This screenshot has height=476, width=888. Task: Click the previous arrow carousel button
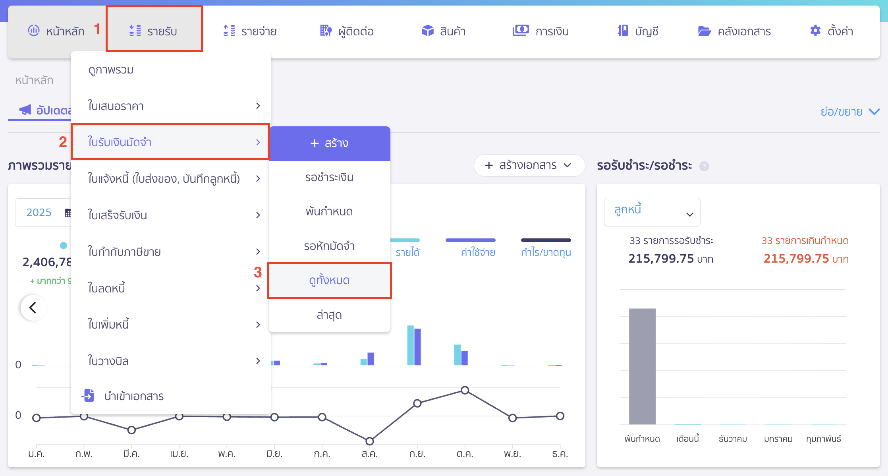[x=33, y=307]
